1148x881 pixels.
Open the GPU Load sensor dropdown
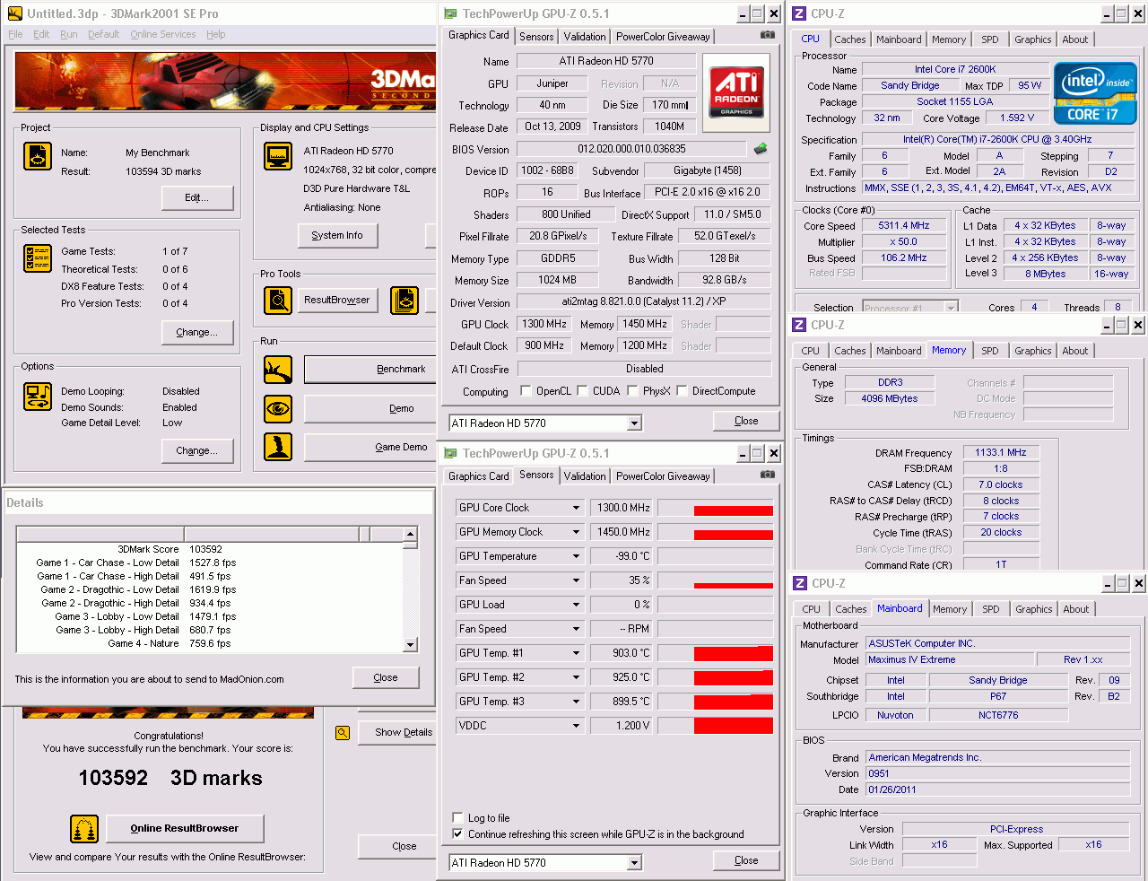576,605
